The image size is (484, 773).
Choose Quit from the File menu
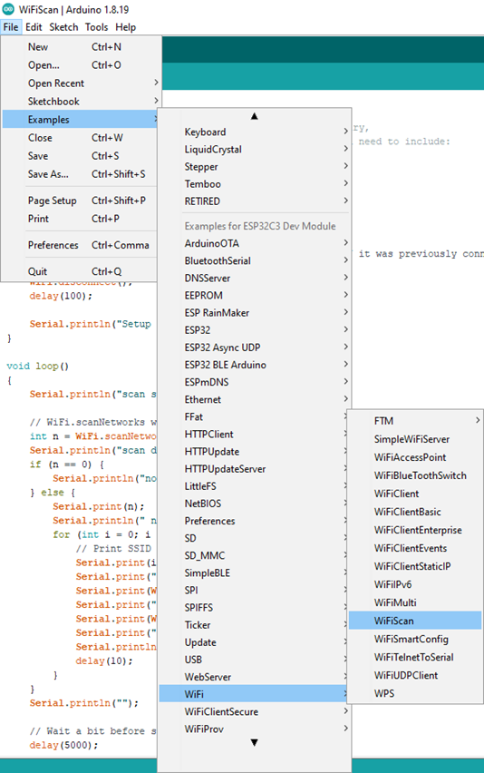click(x=80, y=271)
